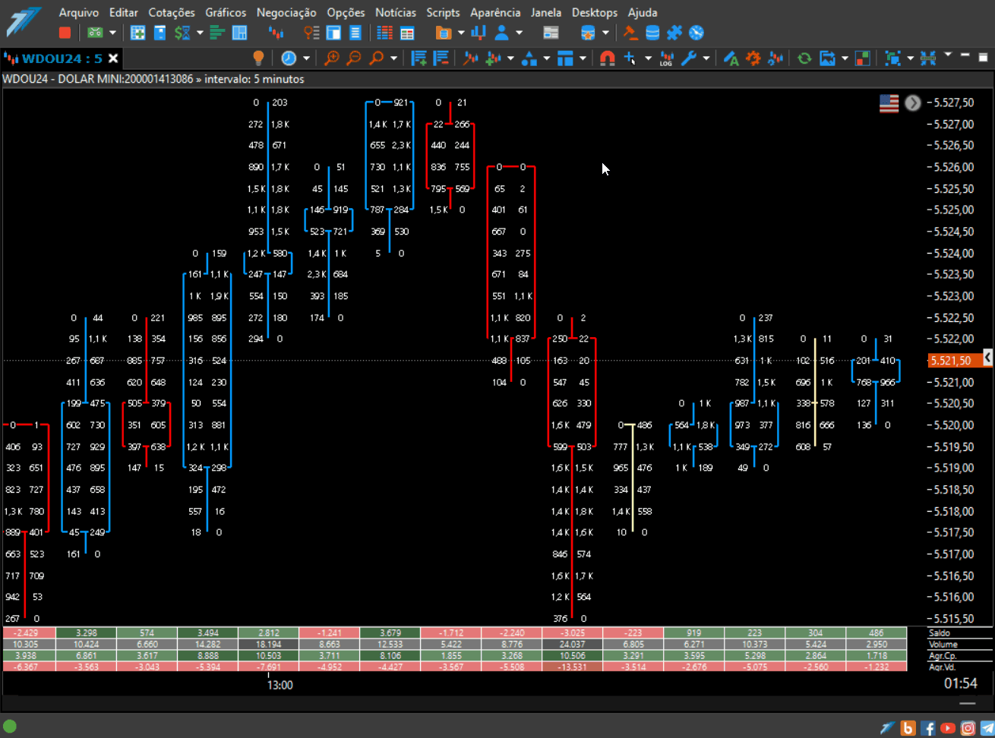Image resolution: width=995 pixels, height=738 pixels.
Task: Open the new grid window icon with plus
Action: point(137,33)
